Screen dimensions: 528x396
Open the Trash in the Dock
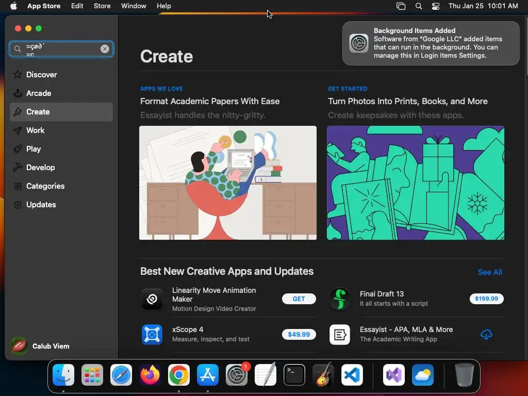(465, 375)
